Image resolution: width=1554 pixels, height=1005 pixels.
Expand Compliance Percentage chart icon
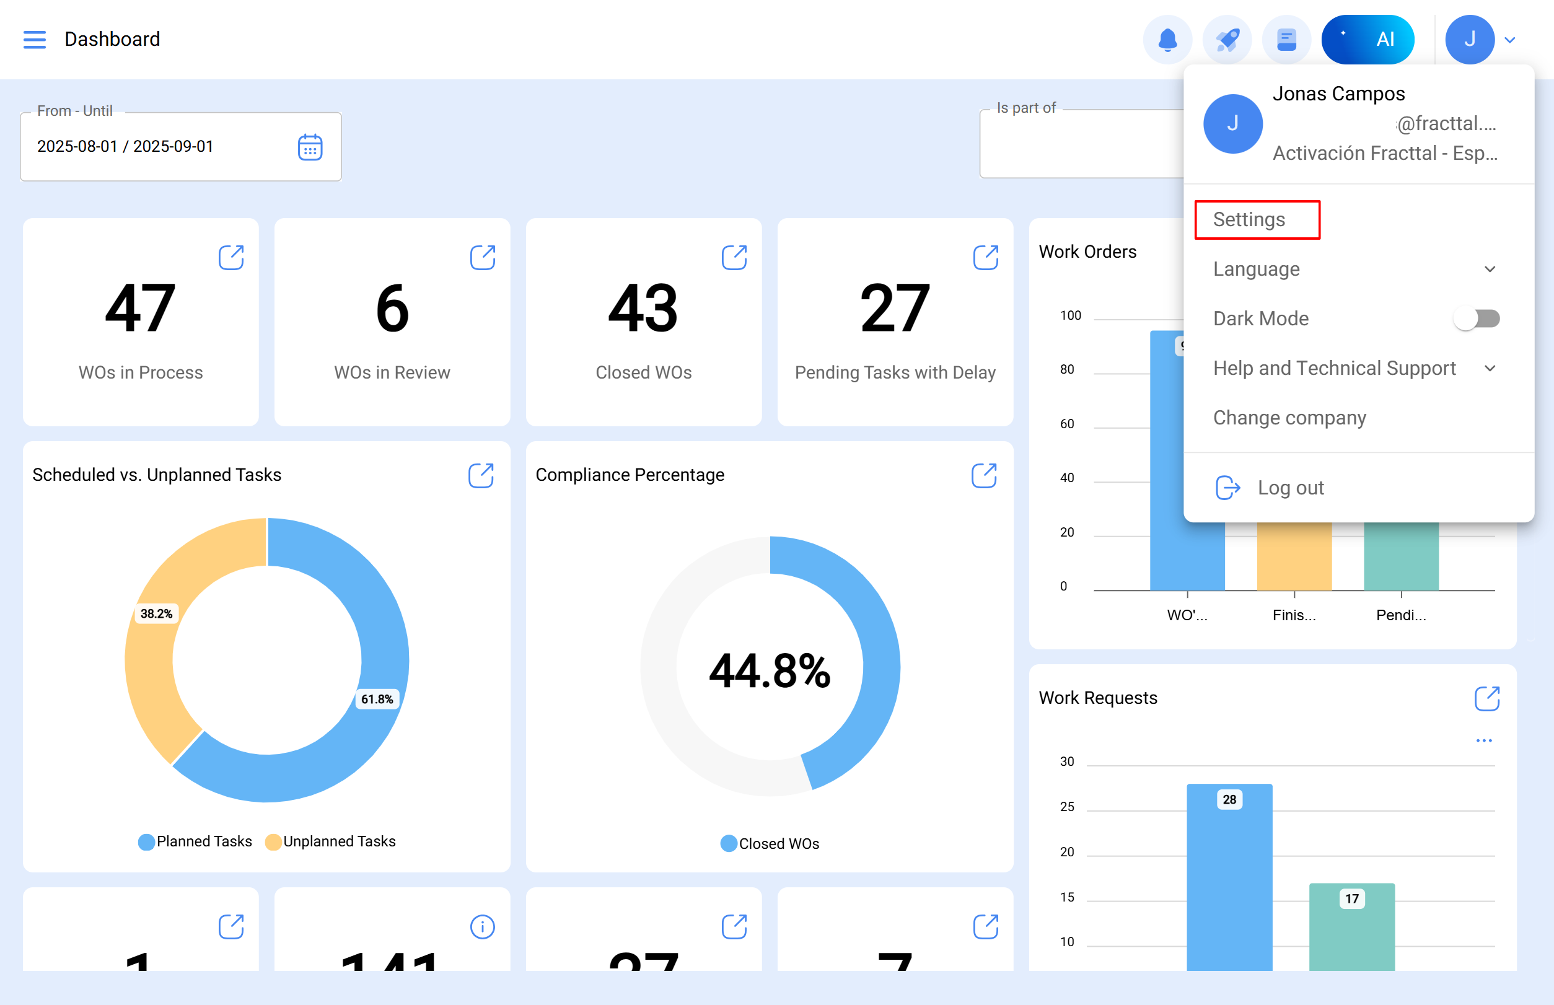click(983, 476)
